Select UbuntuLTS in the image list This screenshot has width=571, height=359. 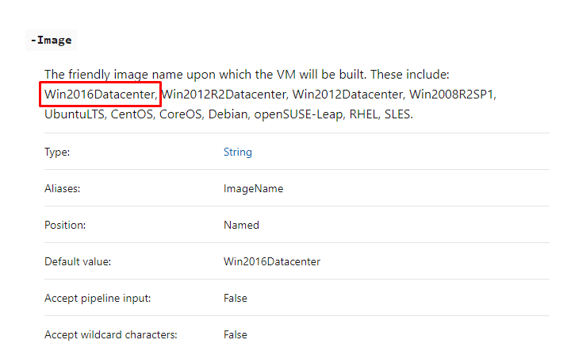click(x=75, y=114)
